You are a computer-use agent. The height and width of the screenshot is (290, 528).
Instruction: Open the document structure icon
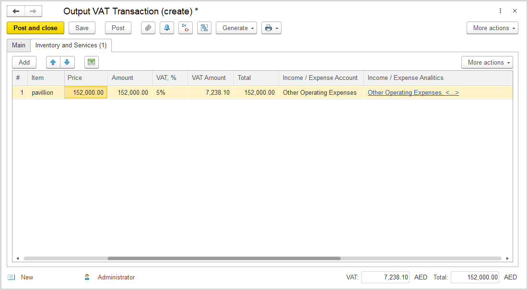pyautogui.click(x=204, y=28)
